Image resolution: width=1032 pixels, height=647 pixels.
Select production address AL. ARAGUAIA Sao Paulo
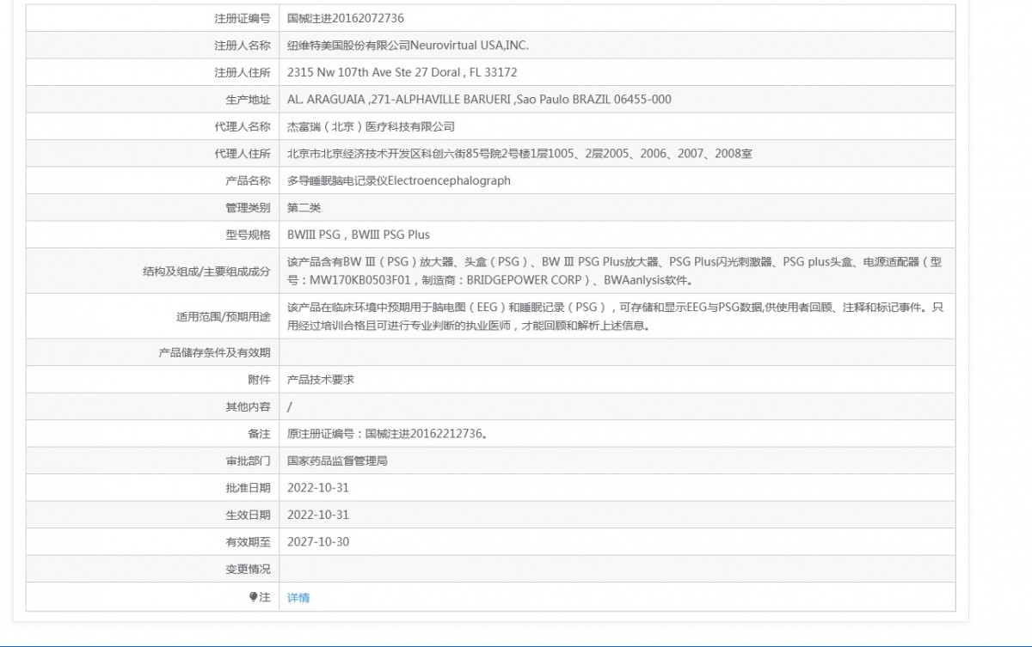pyautogui.click(x=479, y=99)
